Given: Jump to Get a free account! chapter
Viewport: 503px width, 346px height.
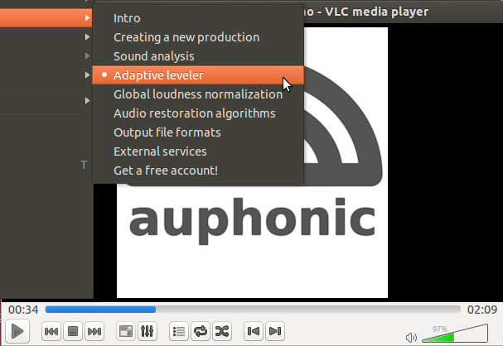Looking at the screenshot, I should tap(198, 171).
